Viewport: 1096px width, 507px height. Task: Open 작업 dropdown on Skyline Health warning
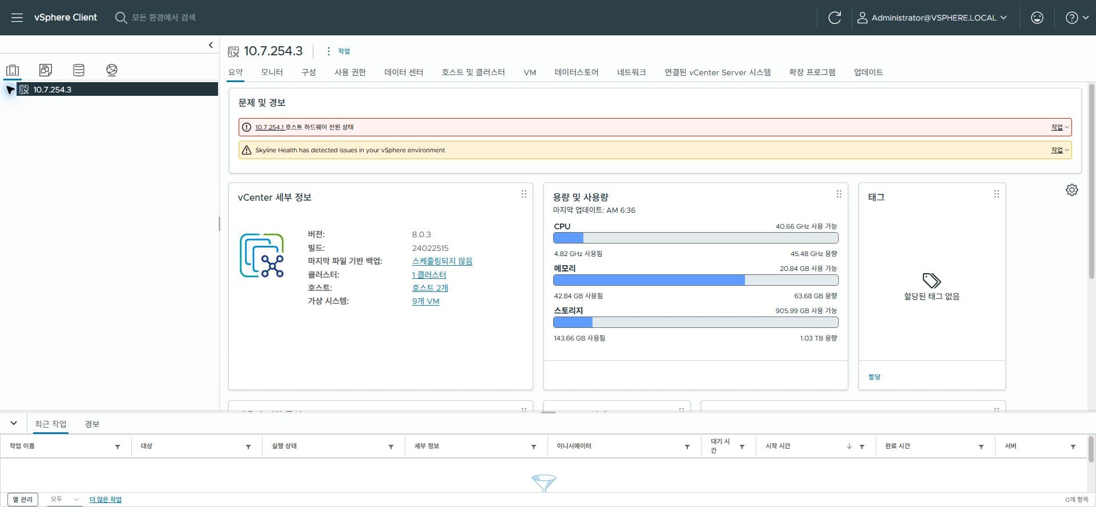coord(1059,150)
